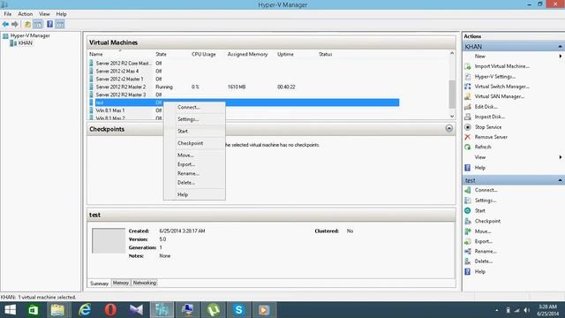The image size is (565, 318).
Task: Open Hyper-V Settings from Actions pane
Action: pos(494,77)
